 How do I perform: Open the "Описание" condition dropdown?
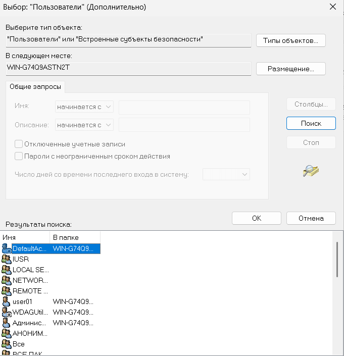click(84, 125)
